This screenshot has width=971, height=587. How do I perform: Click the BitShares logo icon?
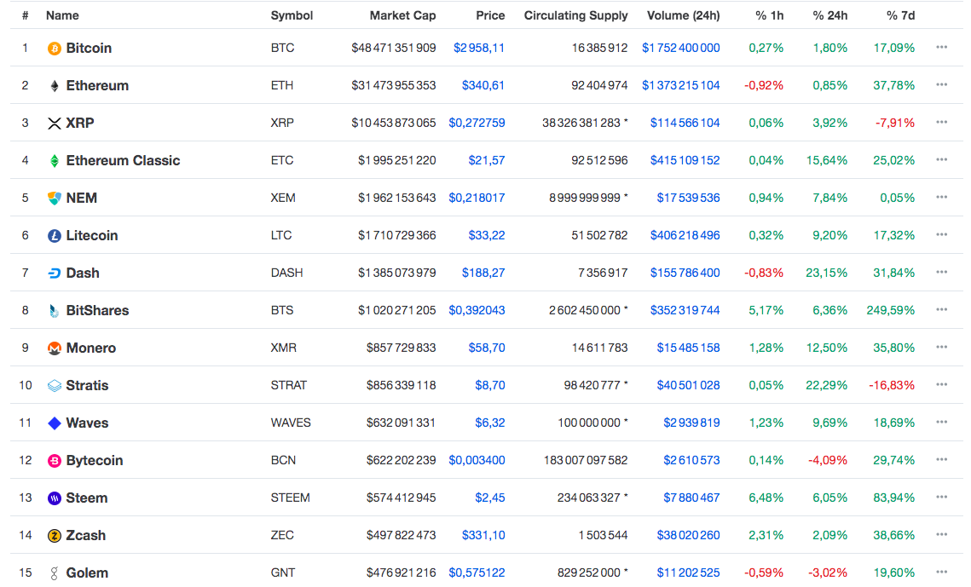click(x=55, y=310)
